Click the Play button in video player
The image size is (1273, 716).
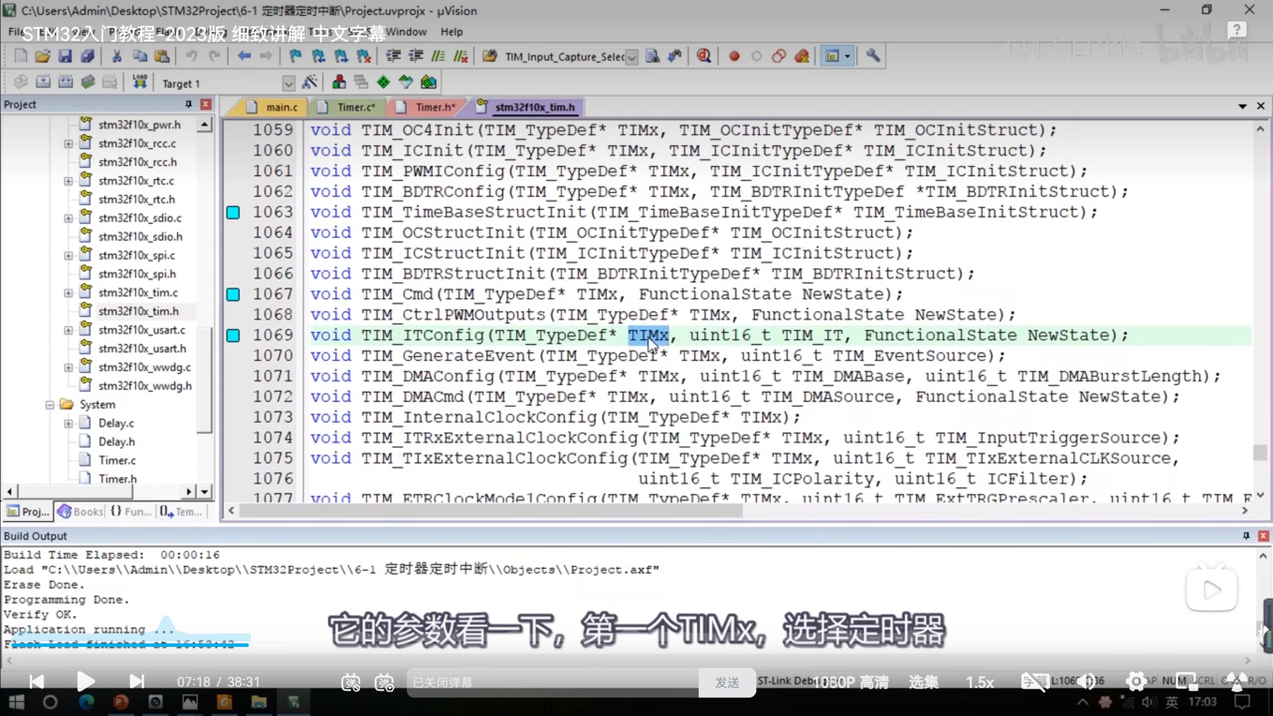tap(86, 681)
